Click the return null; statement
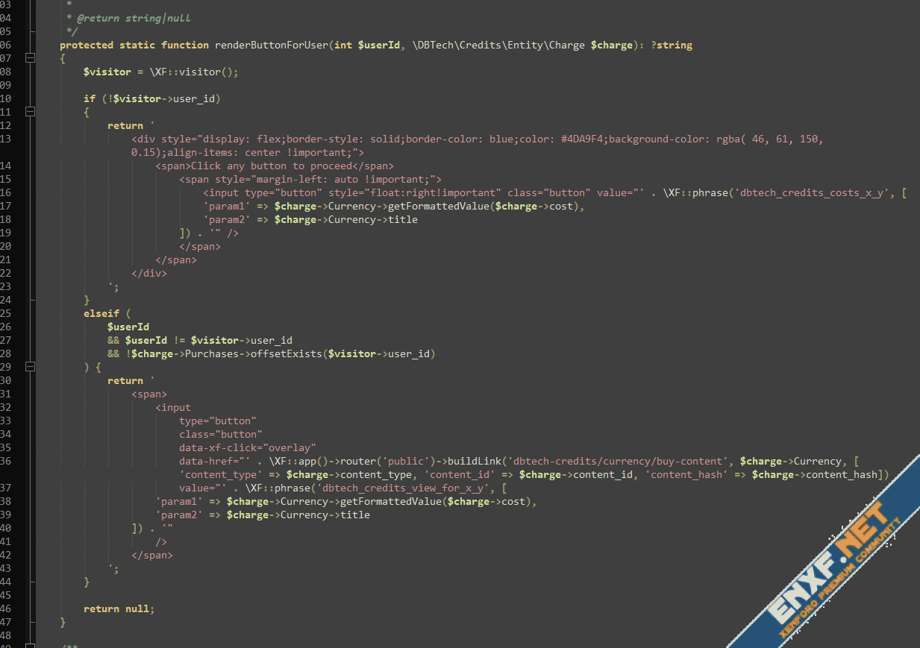 tap(119, 608)
